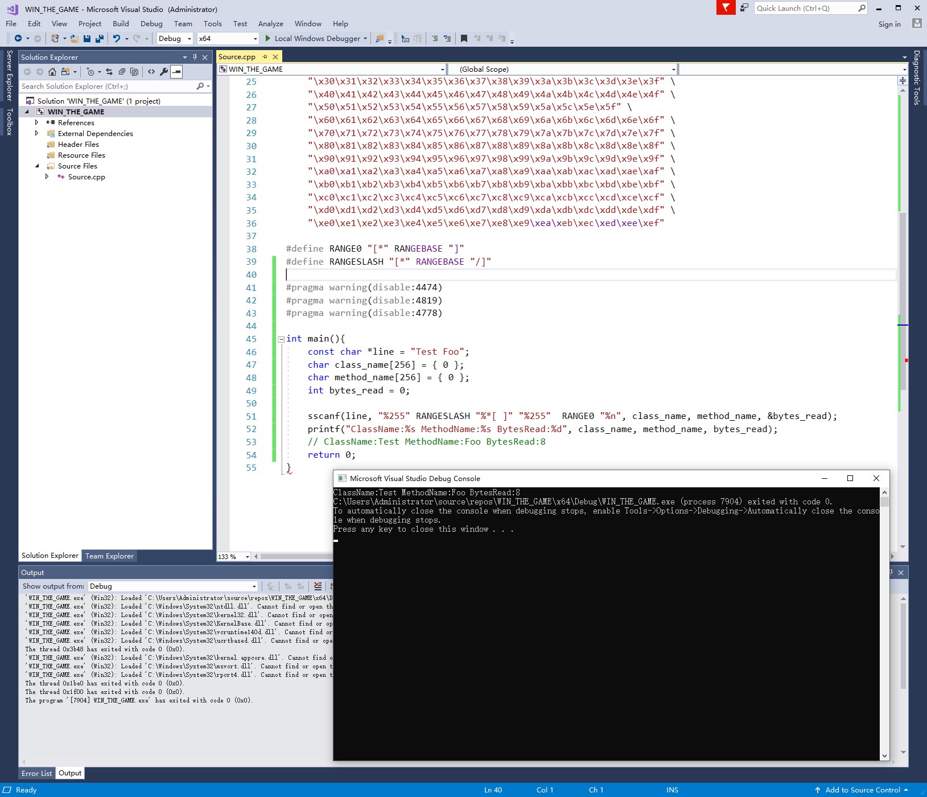Toggle pin on Source.cpp tab

coord(265,57)
